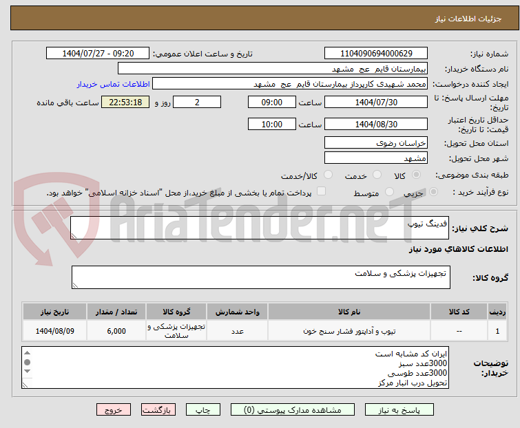Image resolution: width=520 pixels, height=428 pixels.
Task: Click the خروج exit button
Action: tap(114, 410)
